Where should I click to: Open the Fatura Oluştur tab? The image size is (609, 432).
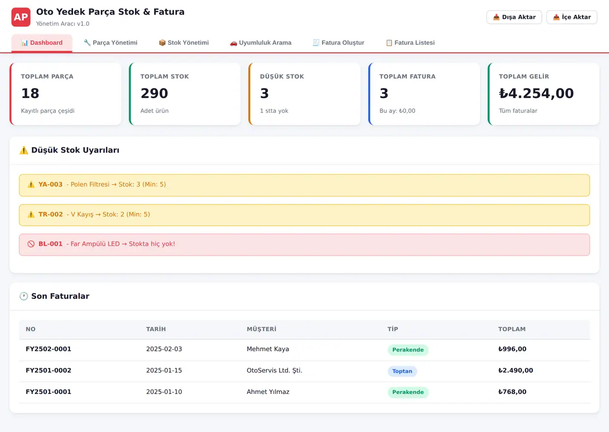click(339, 43)
